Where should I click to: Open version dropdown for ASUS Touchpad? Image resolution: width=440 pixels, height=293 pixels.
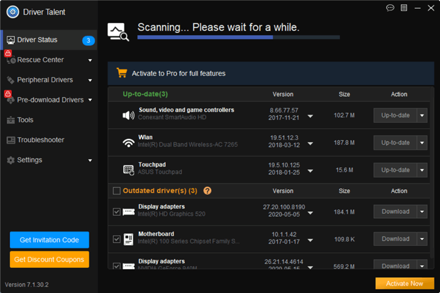[310, 170]
